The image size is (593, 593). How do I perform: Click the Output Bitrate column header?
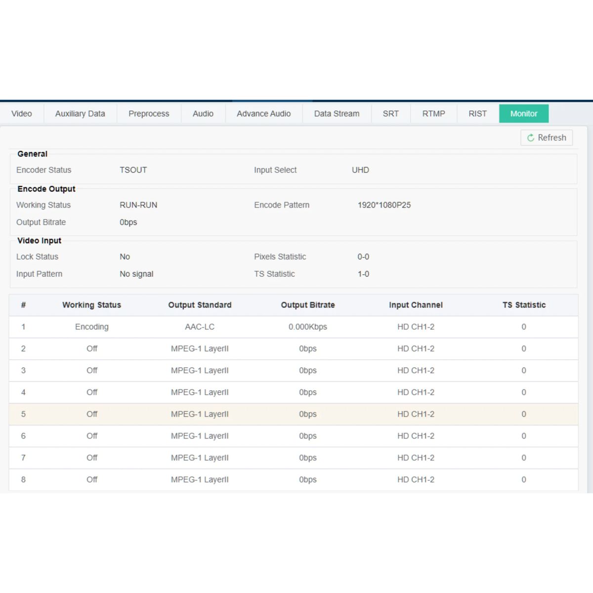tap(308, 305)
